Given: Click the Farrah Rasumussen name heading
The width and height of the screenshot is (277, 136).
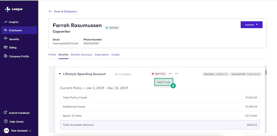Looking at the screenshot, I should click(77, 25).
